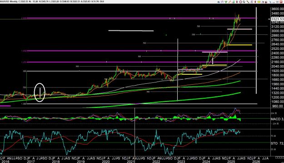Click the 2025 year label on time axis
The width and height of the screenshot is (284, 163).
pos(231,162)
